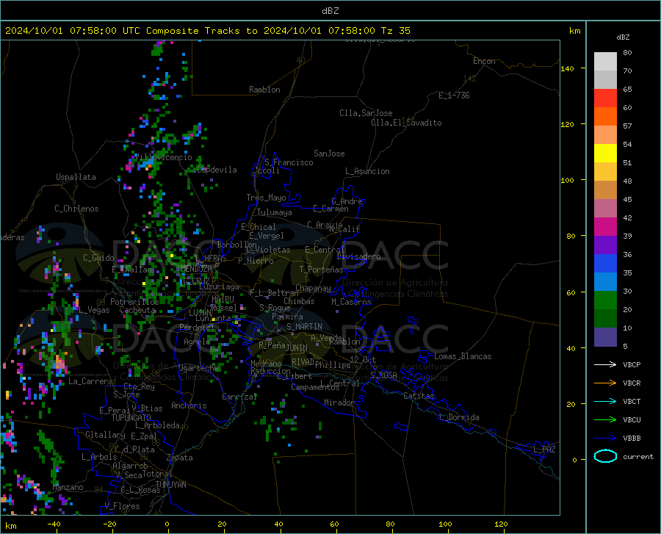Click the Zapata location label

[180, 458]
